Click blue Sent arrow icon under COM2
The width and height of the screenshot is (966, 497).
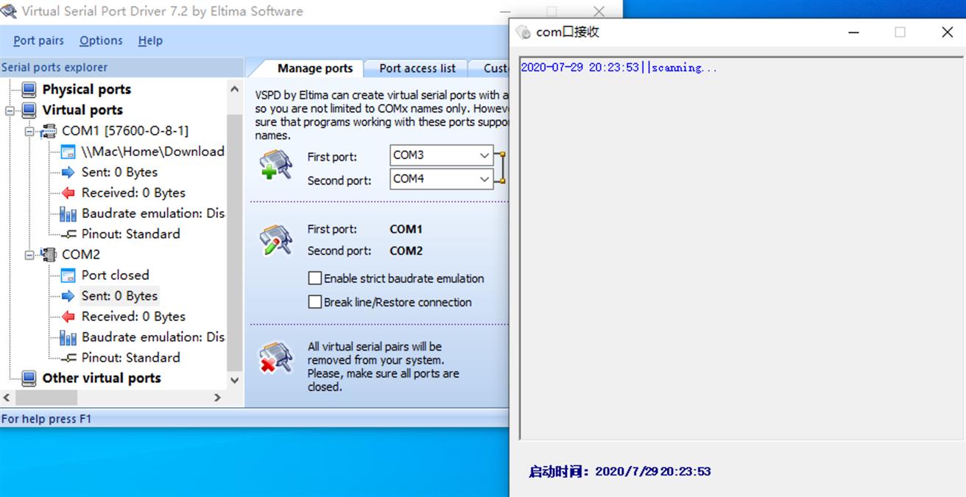coord(68,295)
